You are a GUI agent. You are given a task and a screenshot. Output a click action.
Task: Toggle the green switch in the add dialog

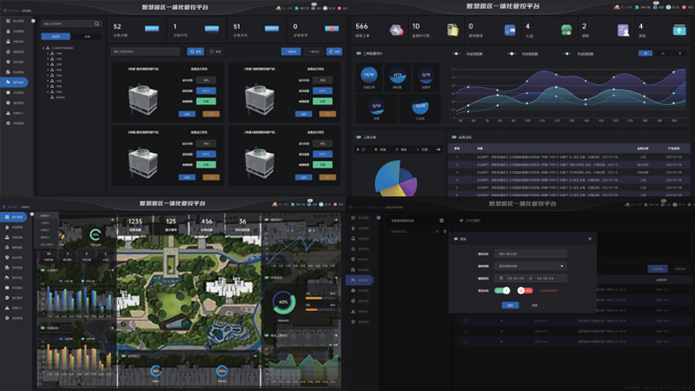pyautogui.click(x=502, y=290)
